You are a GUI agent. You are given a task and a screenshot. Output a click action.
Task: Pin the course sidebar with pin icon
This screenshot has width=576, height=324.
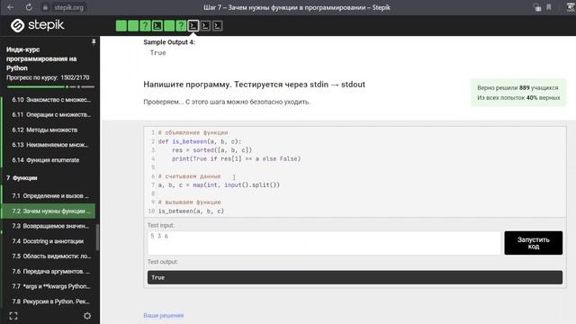(x=94, y=42)
